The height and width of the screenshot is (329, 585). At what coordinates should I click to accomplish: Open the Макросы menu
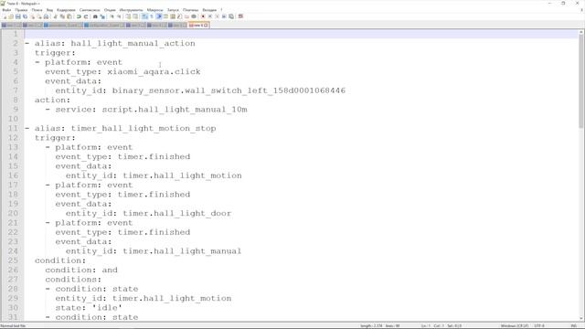(154, 10)
